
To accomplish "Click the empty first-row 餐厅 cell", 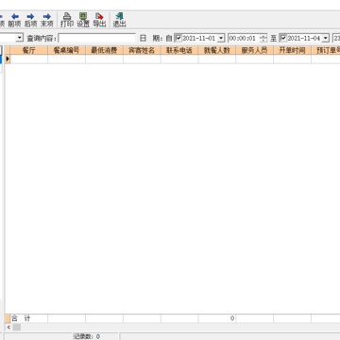I will 29,59.
